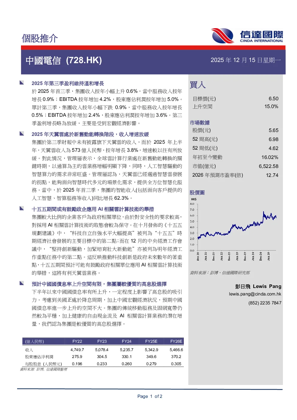Click the dividend cell 0.260
The image size is (297, 420).
(127, 364)
